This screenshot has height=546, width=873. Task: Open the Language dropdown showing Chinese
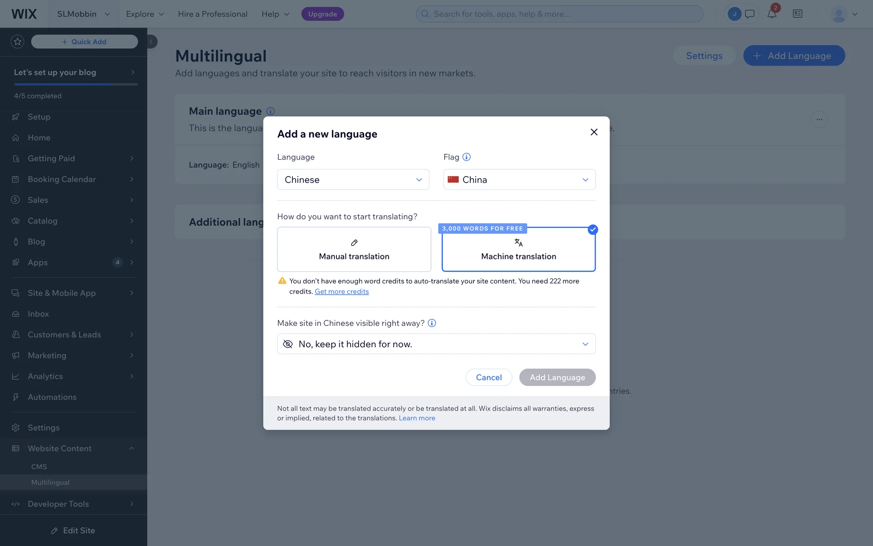353,180
